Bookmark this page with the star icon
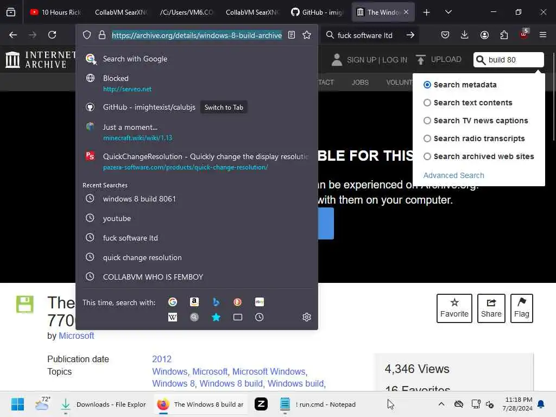The width and height of the screenshot is (556, 417). coord(307,35)
